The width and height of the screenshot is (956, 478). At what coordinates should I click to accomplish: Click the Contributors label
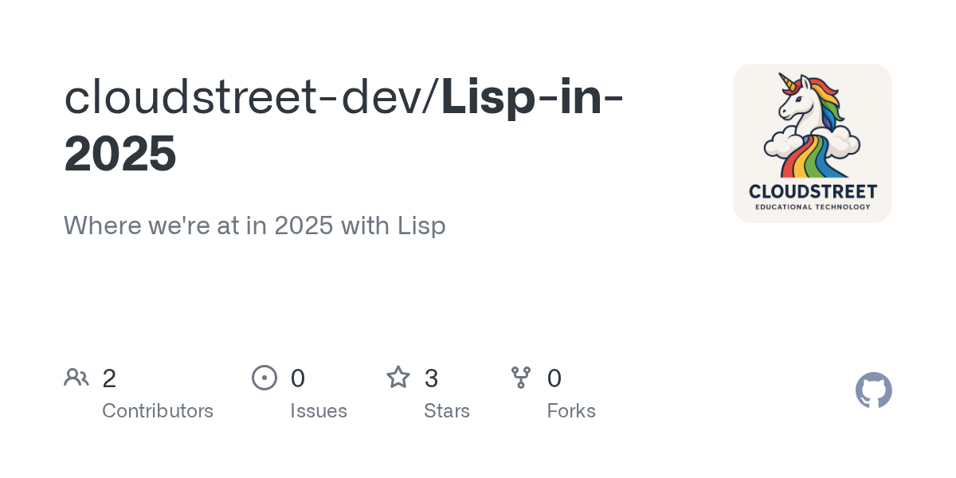click(158, 411)
